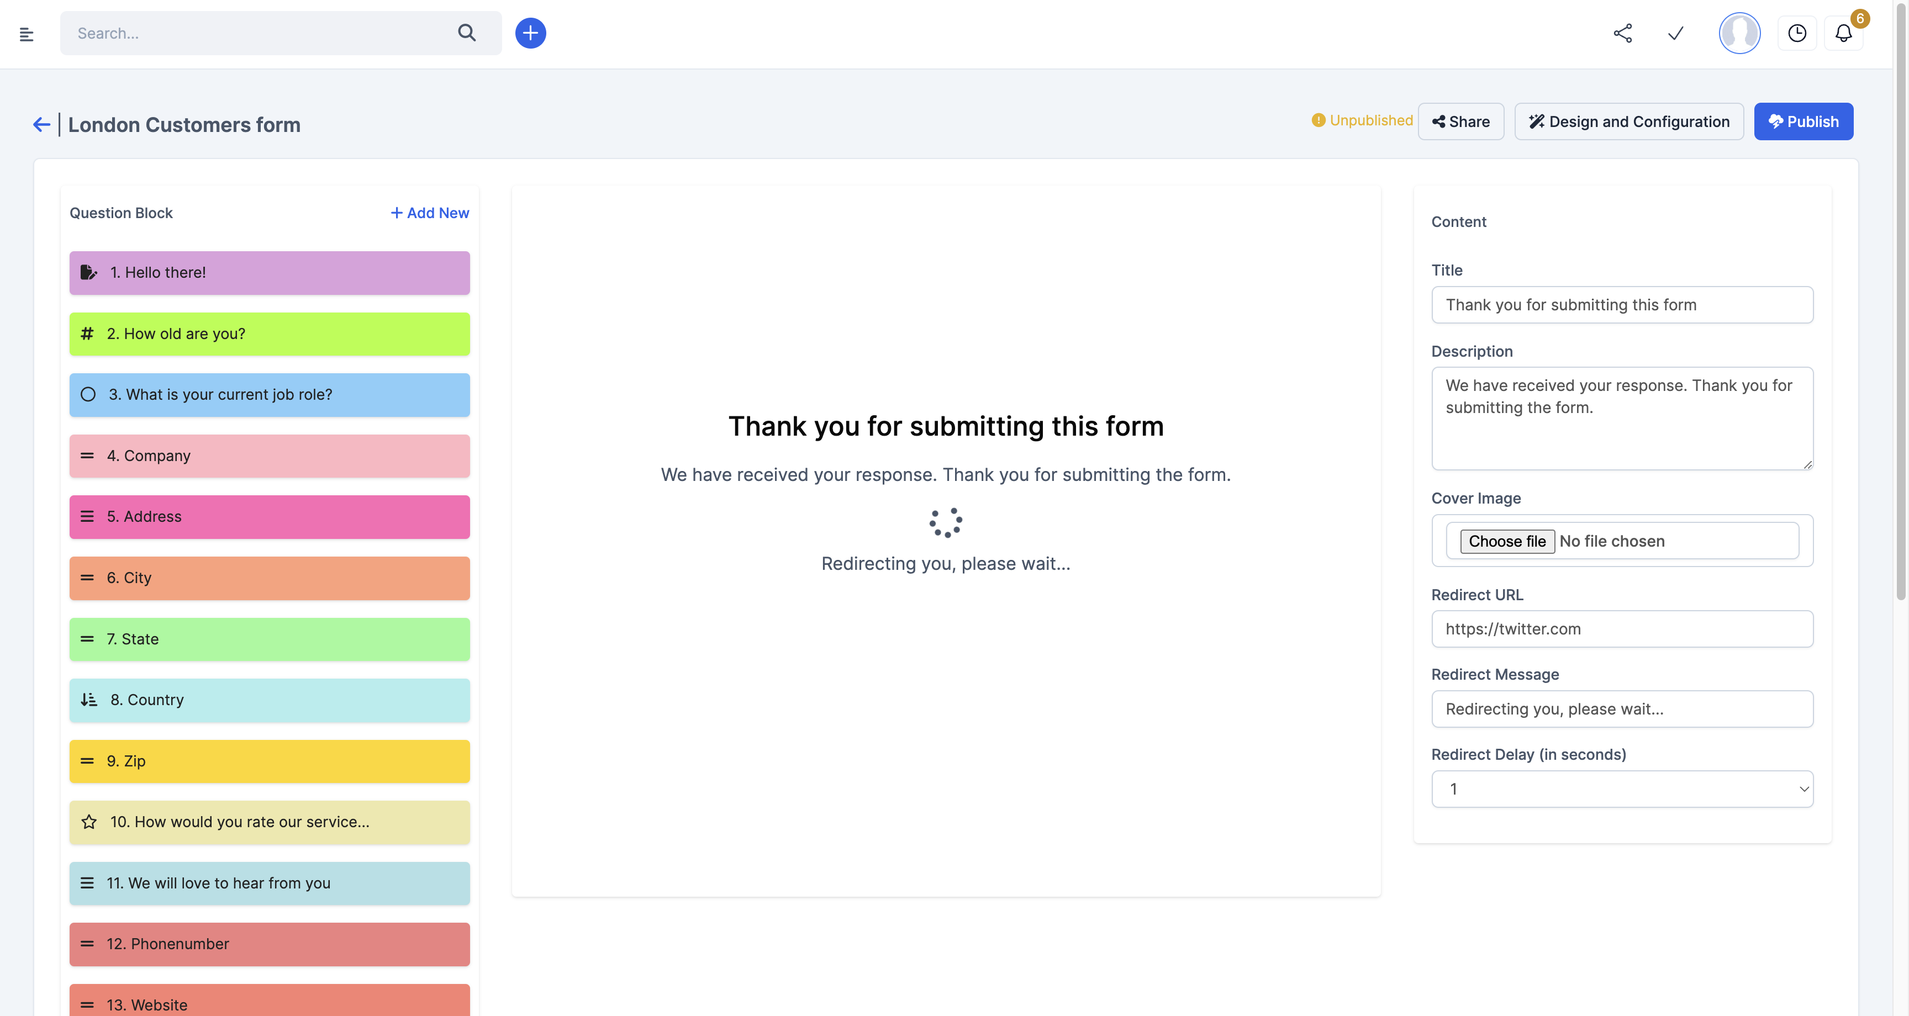Go back using the left arrow
This screenshot has height=1016, width=1909.
(41, 124)
